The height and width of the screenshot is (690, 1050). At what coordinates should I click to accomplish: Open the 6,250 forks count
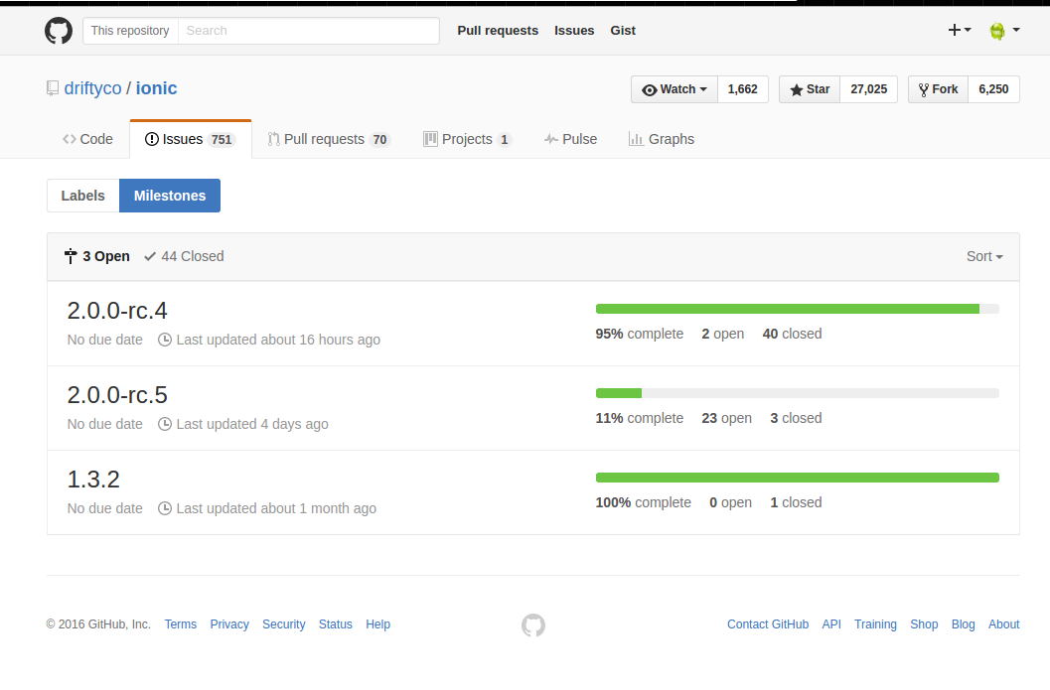pyautogui.click(x=993, y=89)
